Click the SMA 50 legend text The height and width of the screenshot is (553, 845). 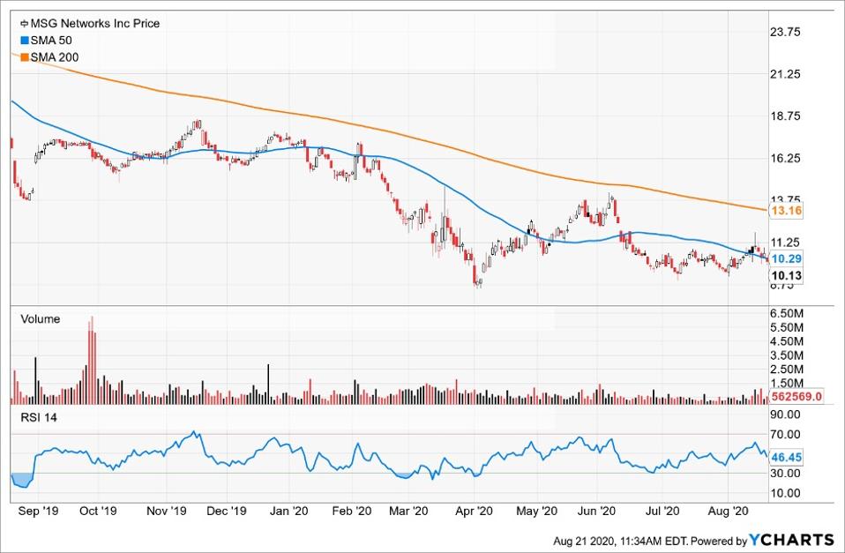[x=50, y=41]
